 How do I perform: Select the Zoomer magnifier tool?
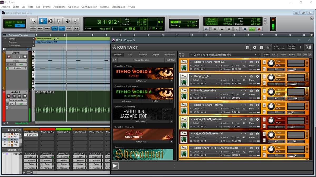click(x=33, y=21)
